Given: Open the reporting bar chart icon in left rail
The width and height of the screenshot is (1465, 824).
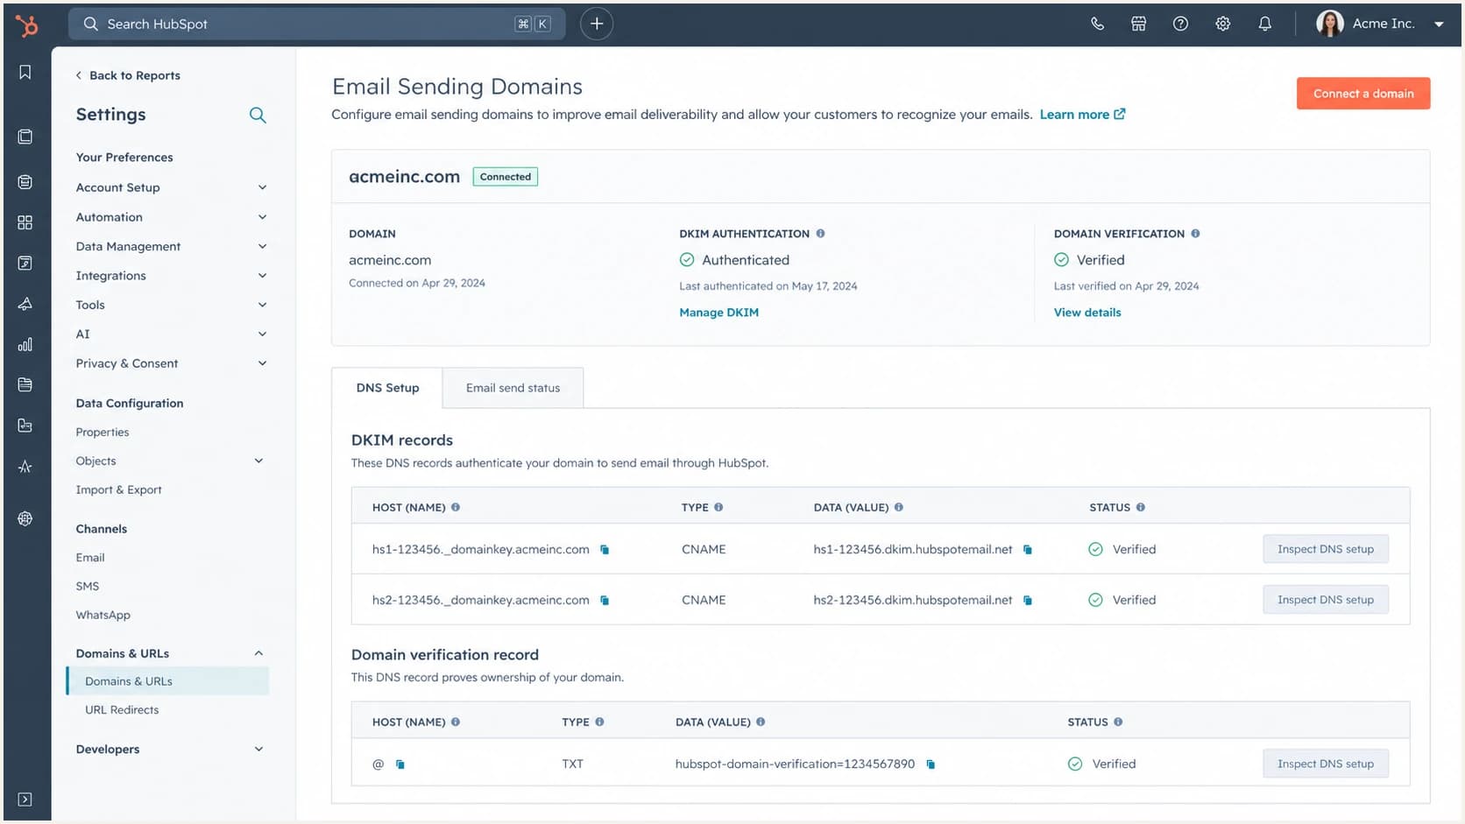Looking at the screenshot, I should [25, 344].
